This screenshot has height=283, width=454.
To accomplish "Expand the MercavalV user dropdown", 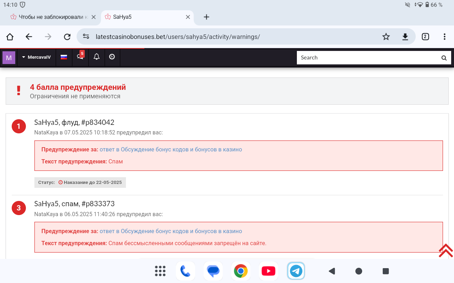I will click(x=37, y=57).
